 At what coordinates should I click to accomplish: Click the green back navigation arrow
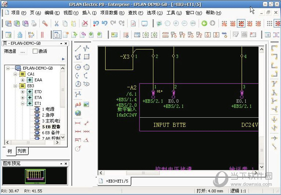point(204,23)
